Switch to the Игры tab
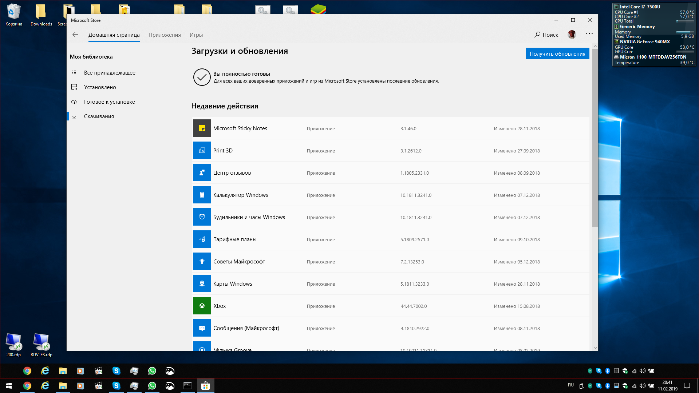The image size is (699, 393). tap(196, 35)
